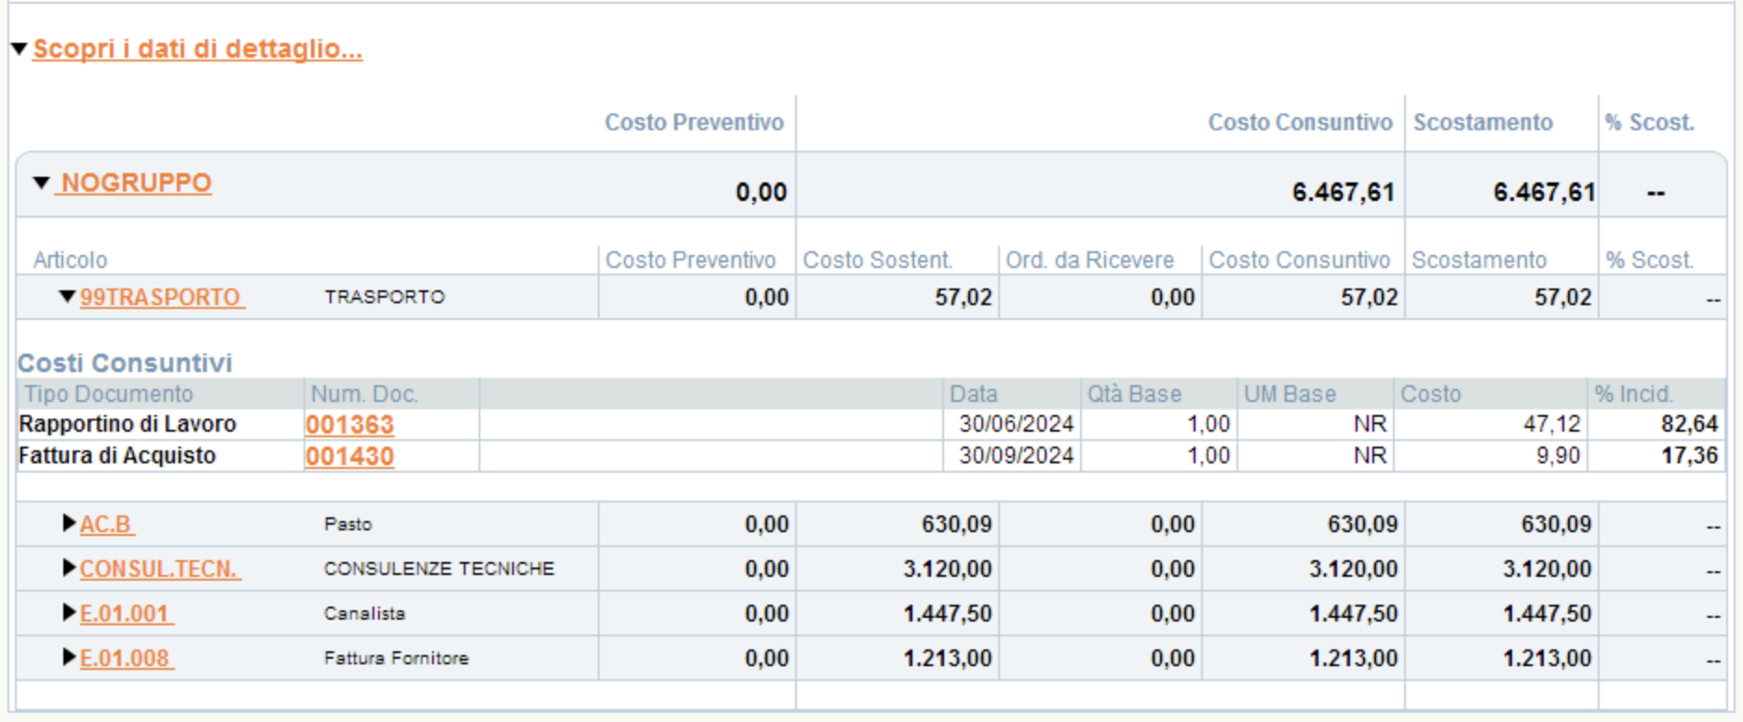Select the 630,09 Costo Consuntivo value

[1362, 524]
